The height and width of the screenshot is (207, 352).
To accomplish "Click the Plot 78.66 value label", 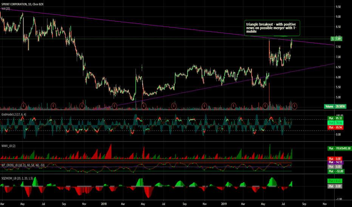I will [335, 123].
